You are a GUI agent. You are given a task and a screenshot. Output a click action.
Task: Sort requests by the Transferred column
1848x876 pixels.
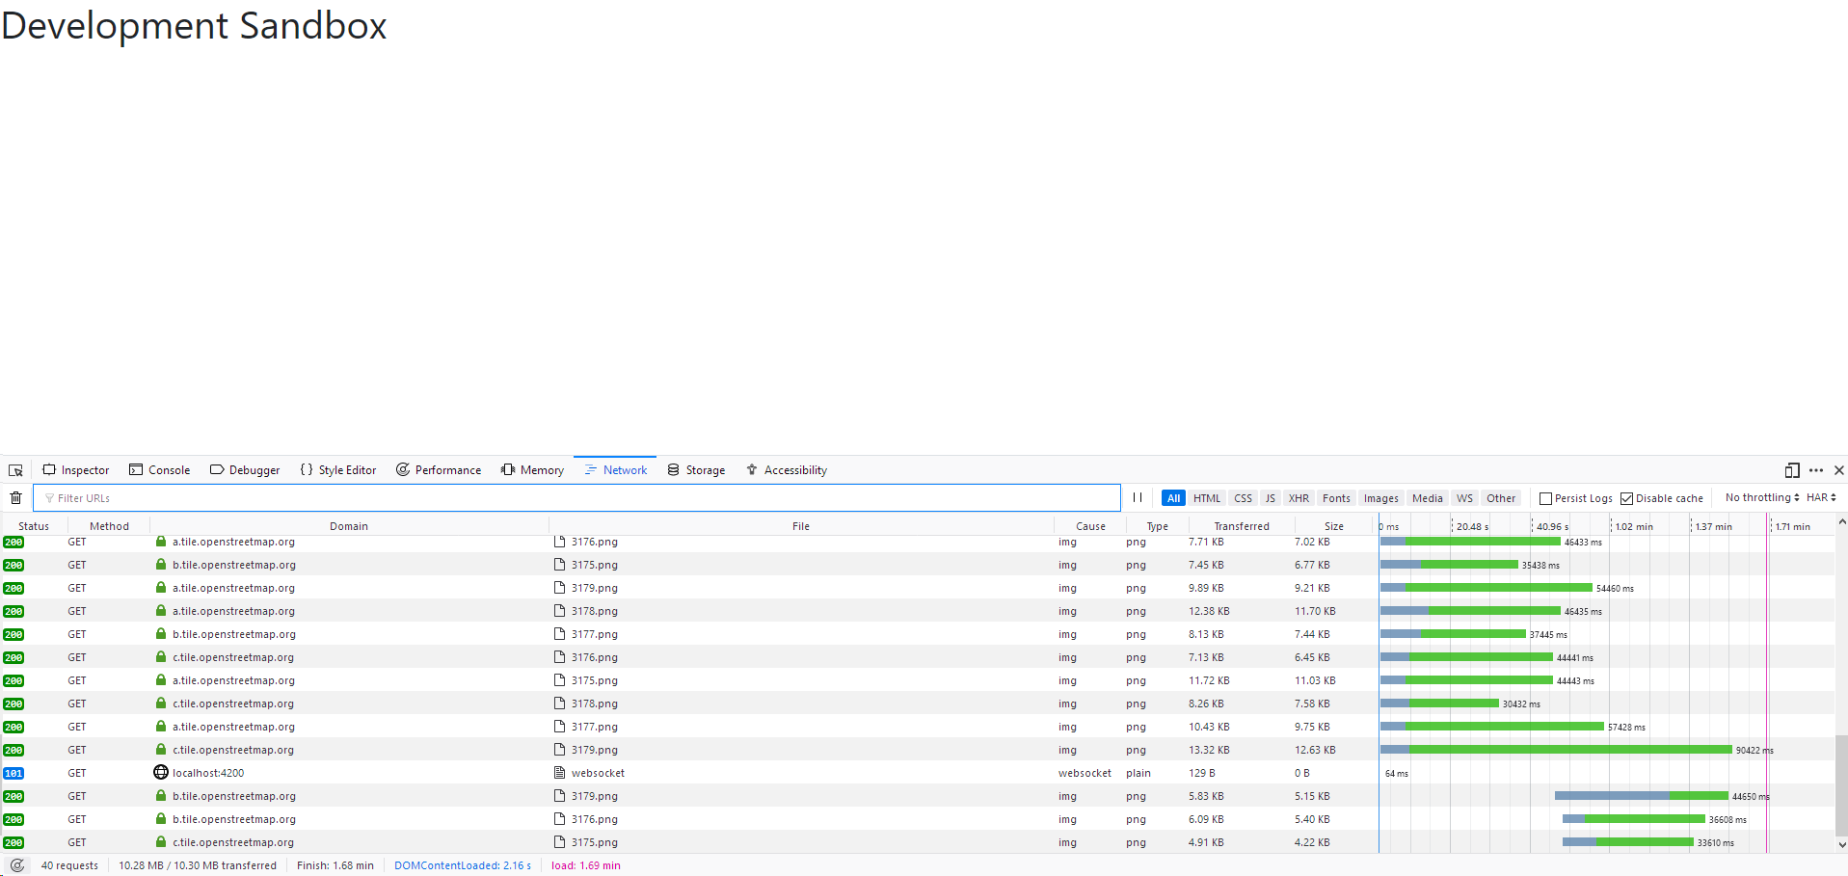click(1242, 526)
